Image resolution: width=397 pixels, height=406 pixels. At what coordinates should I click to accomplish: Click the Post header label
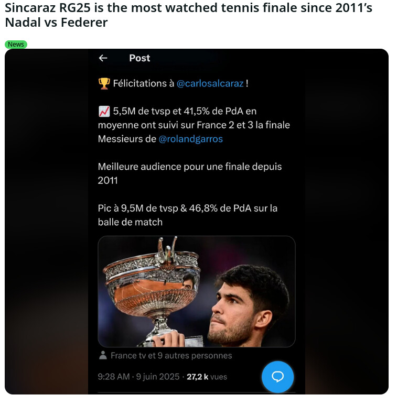[140, 58]
